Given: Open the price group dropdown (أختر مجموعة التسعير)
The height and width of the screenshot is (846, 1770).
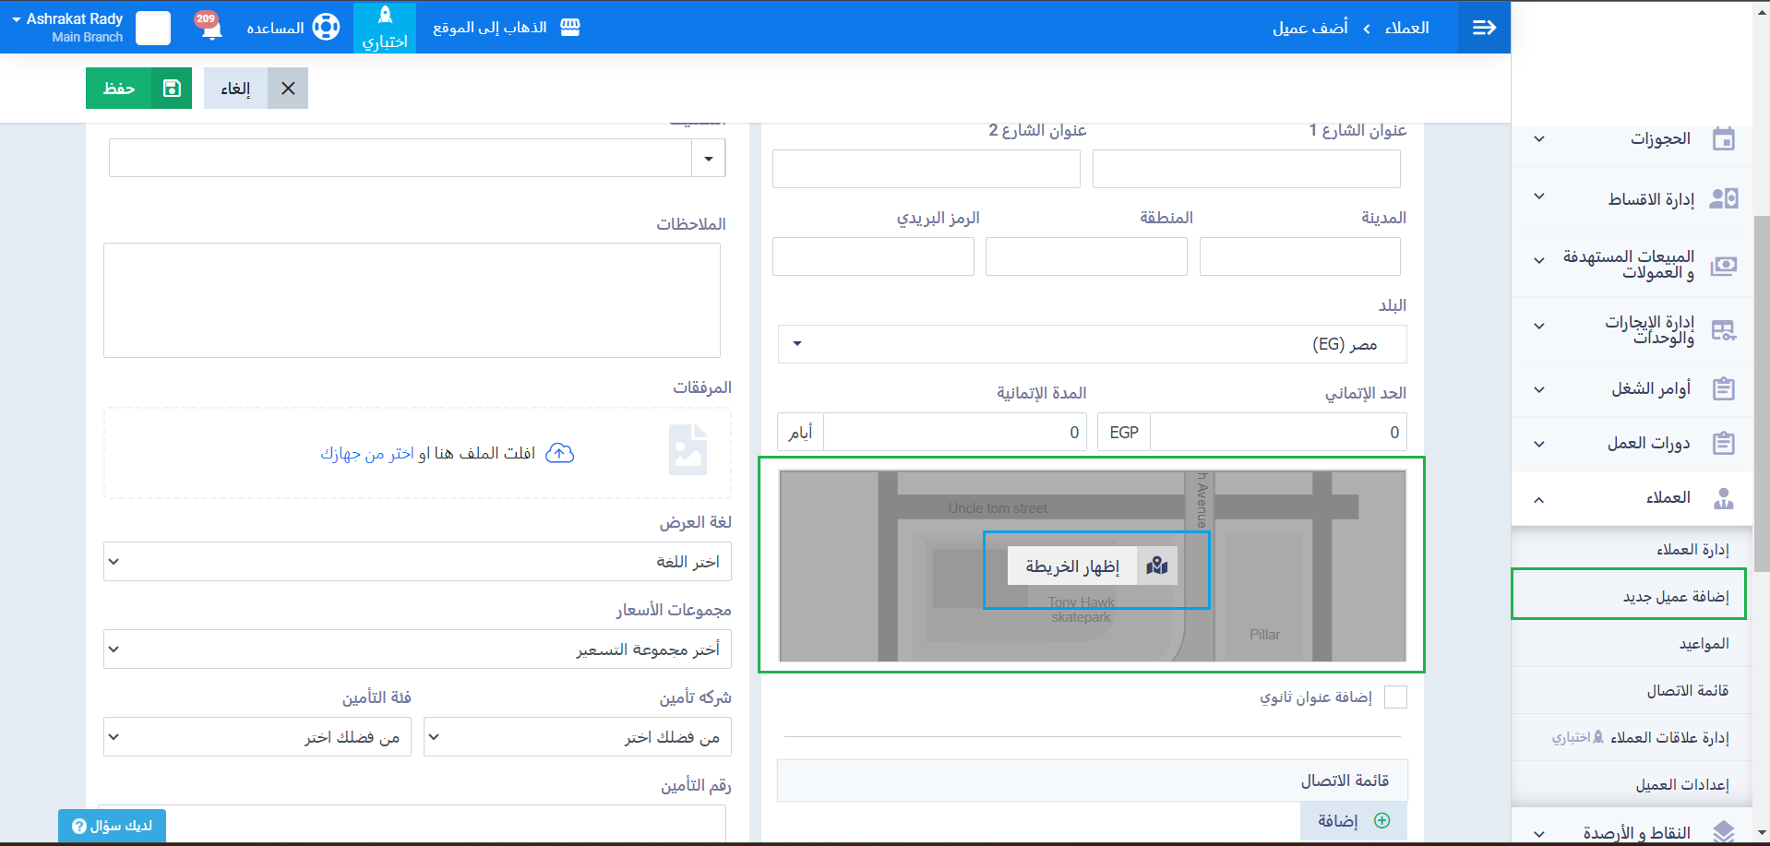Looking at the screenshot, I should [417, 649].
